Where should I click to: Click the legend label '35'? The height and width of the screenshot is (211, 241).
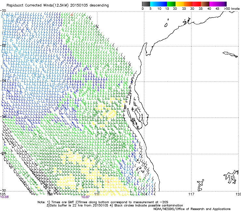(x=201, y=9)
